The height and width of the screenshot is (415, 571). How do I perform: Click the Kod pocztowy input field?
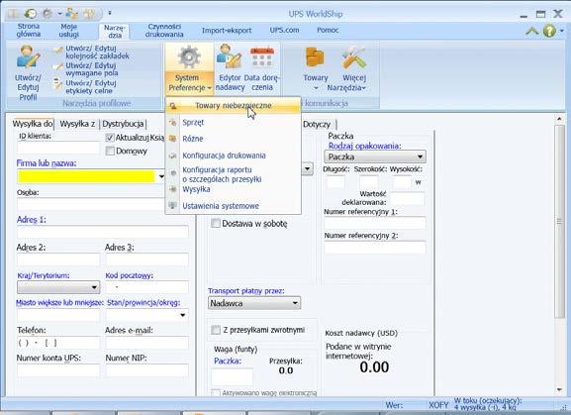pos(147,287)
